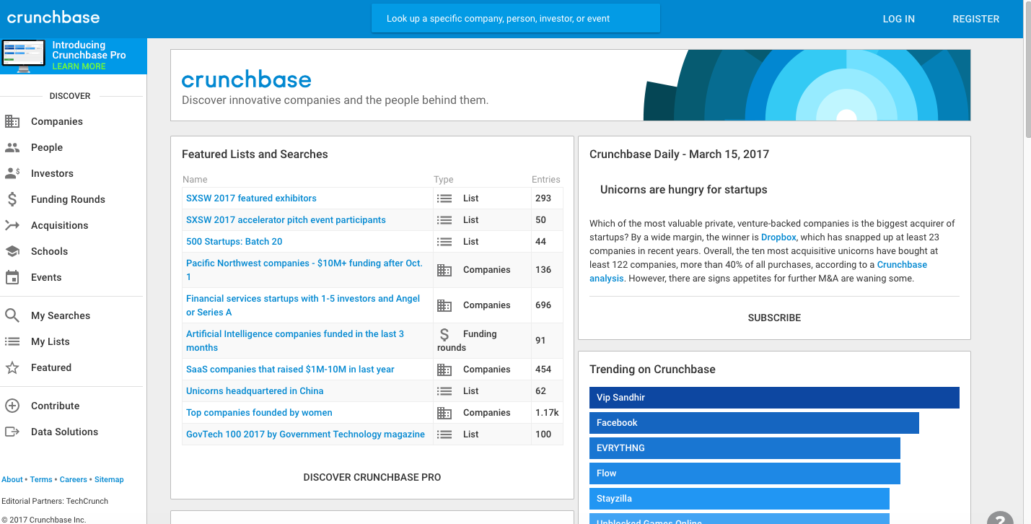Viewport: 1031px width, 524px height.
Task: Click companies icon in Pacific Northwest companies row
Action: (445, 270)
